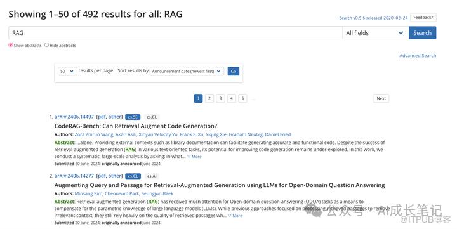This screenshot has height=229, width=457.
Task: Click the Go button
Action: pyautogui.click(x=234, y=71)
